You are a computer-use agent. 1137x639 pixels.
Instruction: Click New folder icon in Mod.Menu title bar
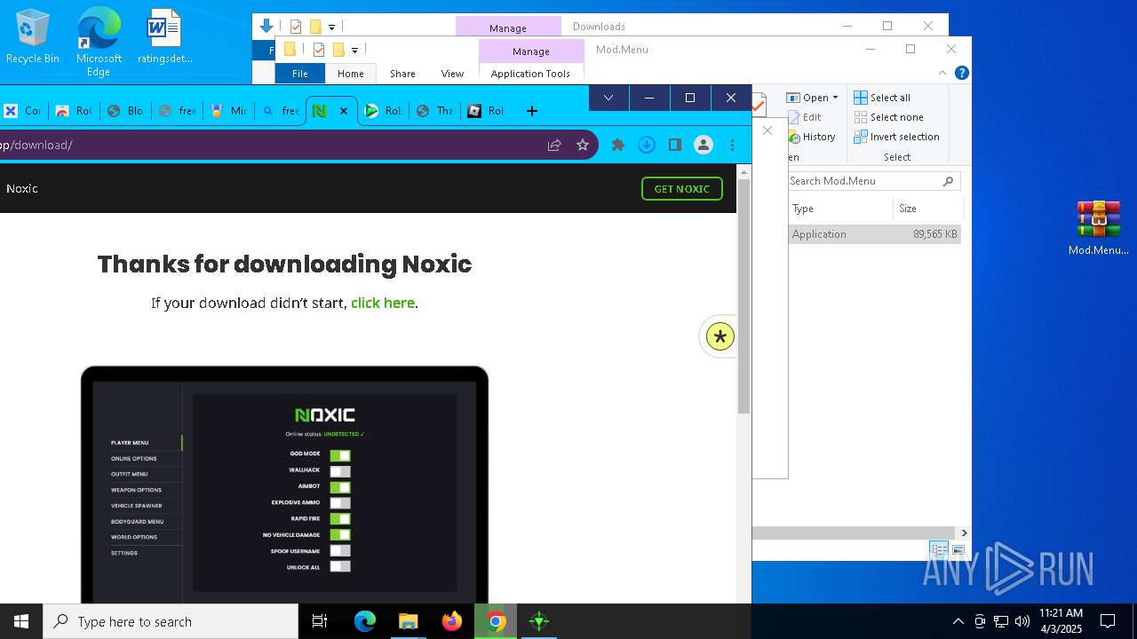pos(338,50)
